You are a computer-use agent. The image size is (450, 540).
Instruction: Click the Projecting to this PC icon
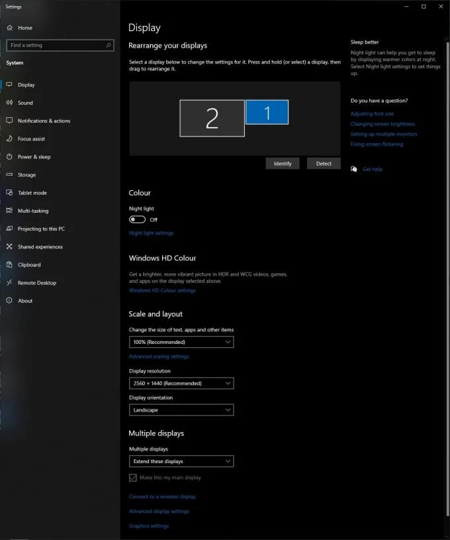pyautogui.click(x=9, y=229)
